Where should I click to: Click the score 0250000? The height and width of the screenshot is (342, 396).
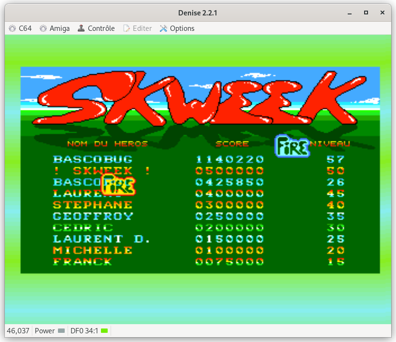pyautogui.click(x=229, y=216)
